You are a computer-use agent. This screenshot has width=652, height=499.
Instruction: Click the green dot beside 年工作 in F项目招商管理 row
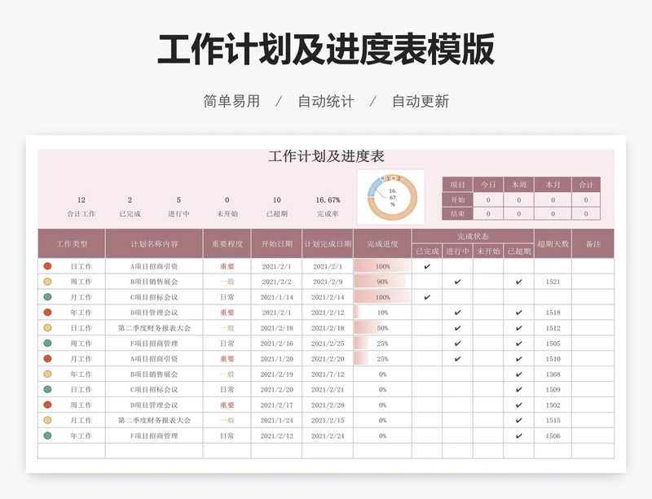tap(47, 436)
